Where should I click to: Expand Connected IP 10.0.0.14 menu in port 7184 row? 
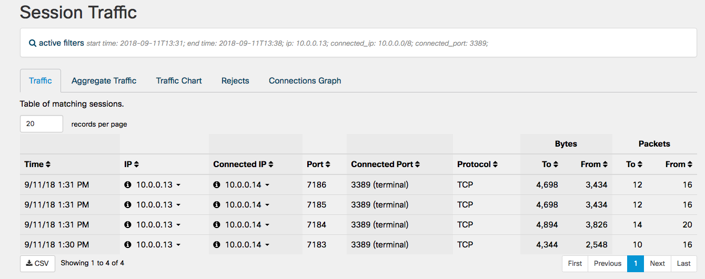coord(267,225)
